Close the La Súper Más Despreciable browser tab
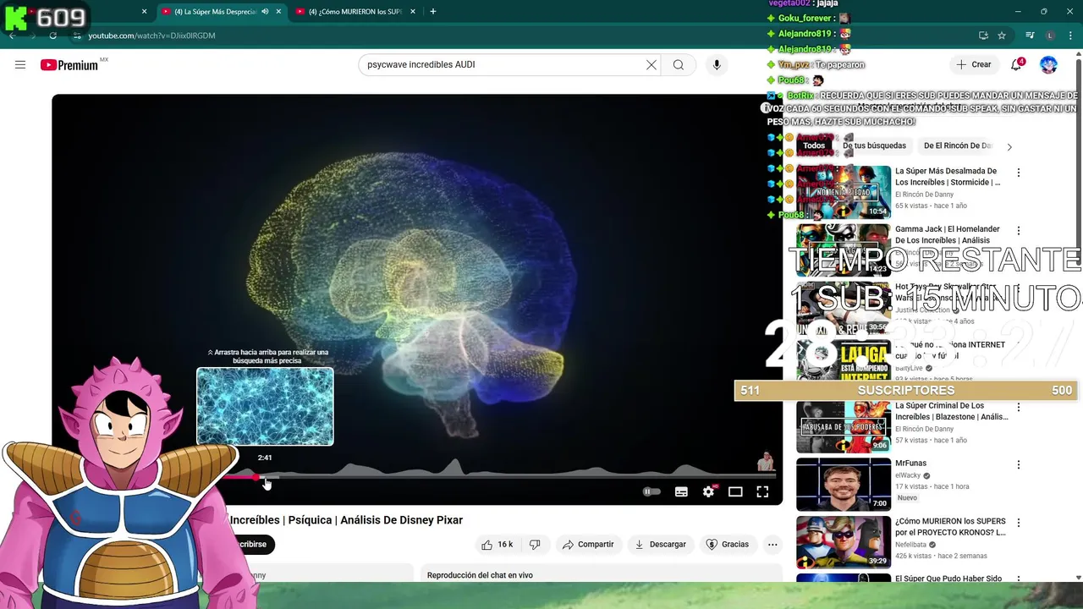 [278, 12]
